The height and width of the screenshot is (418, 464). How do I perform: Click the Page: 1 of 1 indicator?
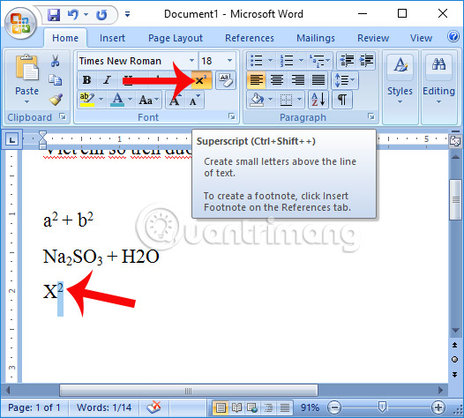pos(34,407)
